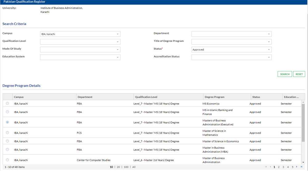Click 'Center for Computer Studies' cell
This screenshot has height=171, width=308.
tap(94, 160)
